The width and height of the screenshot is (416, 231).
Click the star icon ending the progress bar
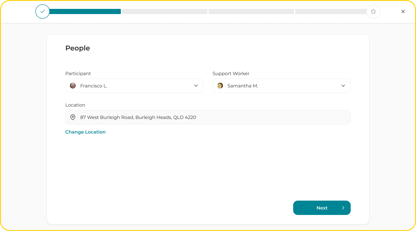click(373, 11)
